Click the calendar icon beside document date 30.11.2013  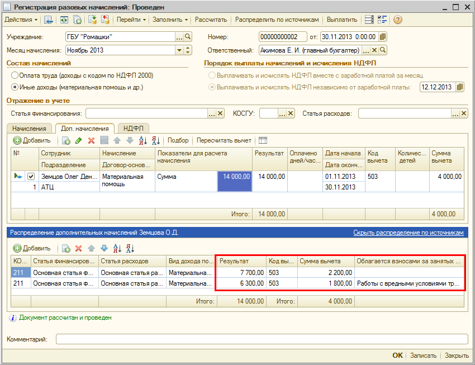pos(382,37)
